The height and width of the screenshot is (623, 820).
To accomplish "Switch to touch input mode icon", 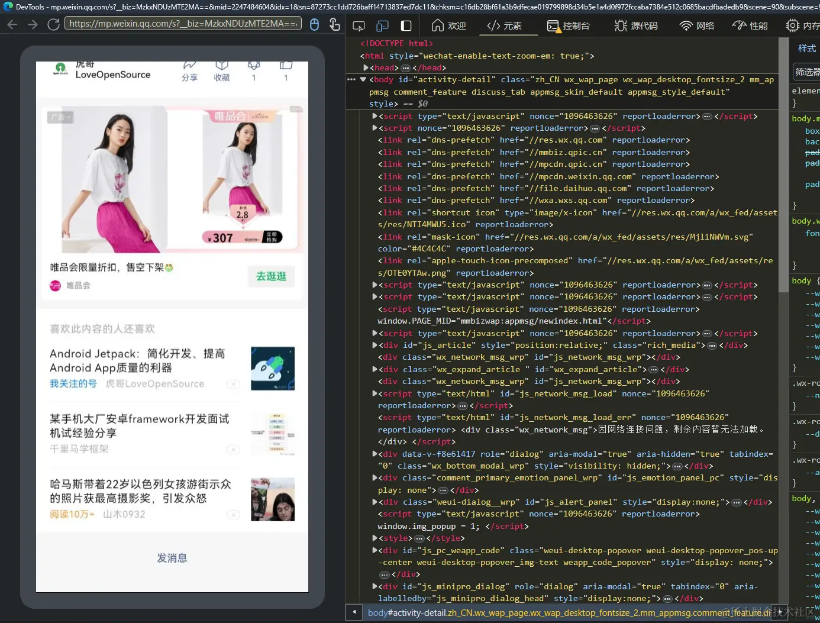I will point(334,24).
